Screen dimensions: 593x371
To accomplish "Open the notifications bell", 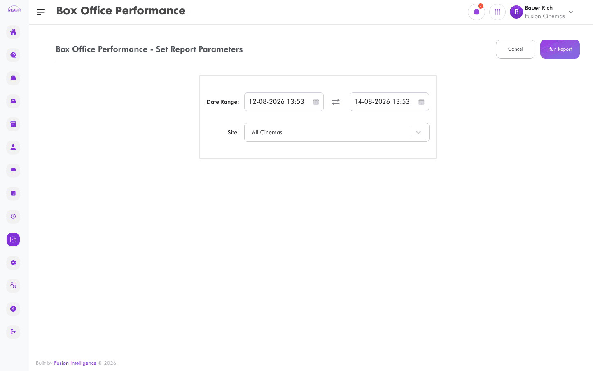I will tap(476, 12).
